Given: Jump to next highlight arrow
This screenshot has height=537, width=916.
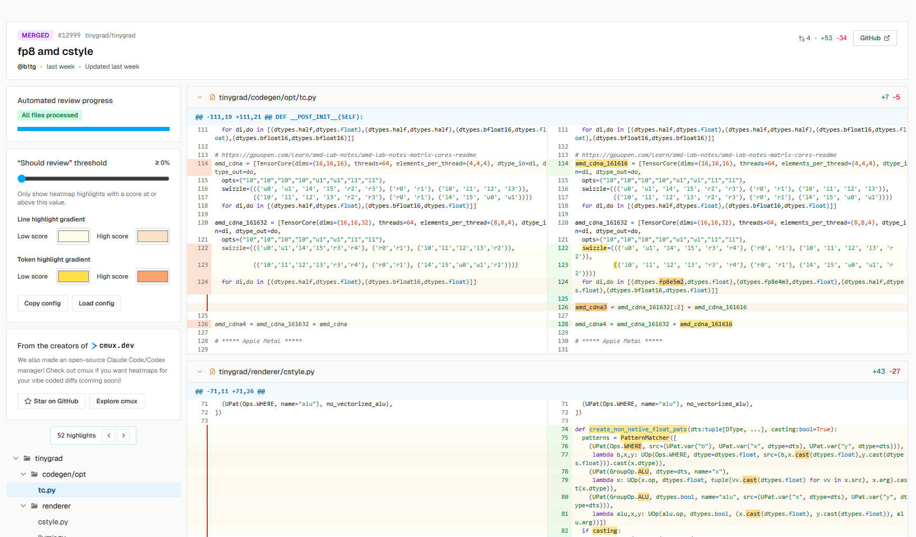Looking at the screenshot, I should click(x=124, y=436).
